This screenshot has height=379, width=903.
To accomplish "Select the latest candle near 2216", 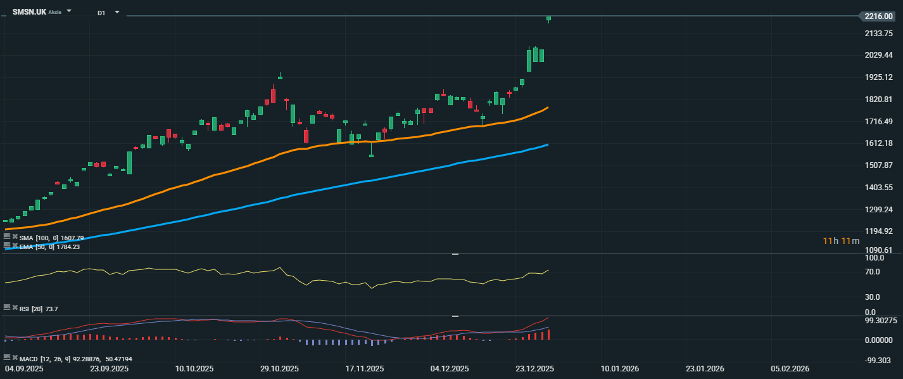I will (549, 18).
